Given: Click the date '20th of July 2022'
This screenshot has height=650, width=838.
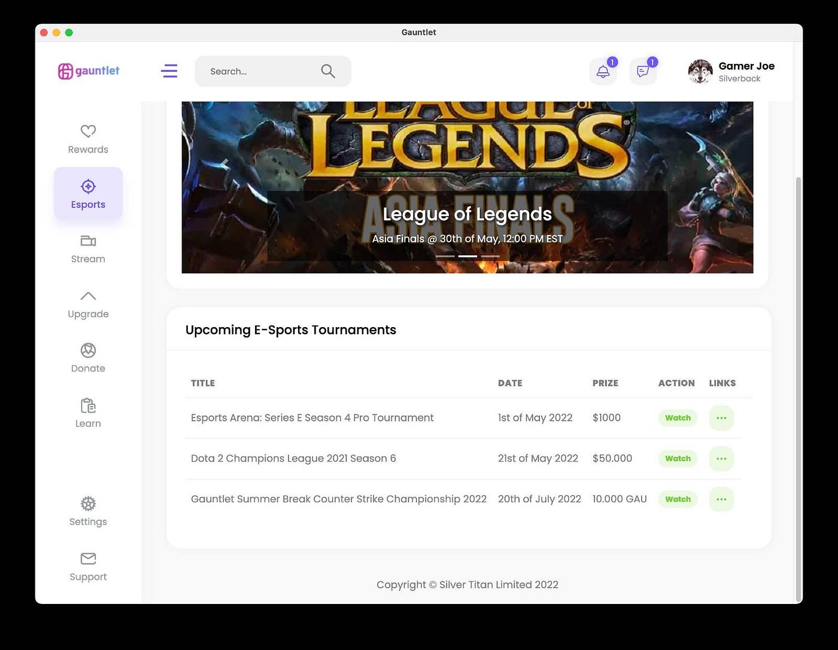Looking at the screenshot, I should point(539,499).
